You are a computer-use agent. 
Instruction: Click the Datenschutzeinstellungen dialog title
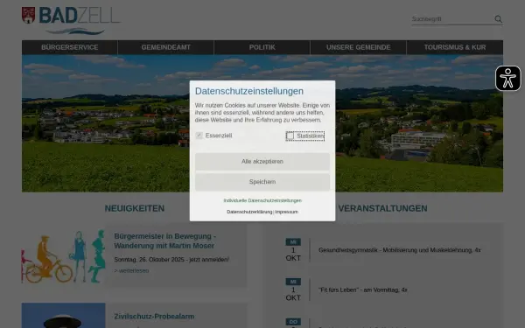click(249, 91)
